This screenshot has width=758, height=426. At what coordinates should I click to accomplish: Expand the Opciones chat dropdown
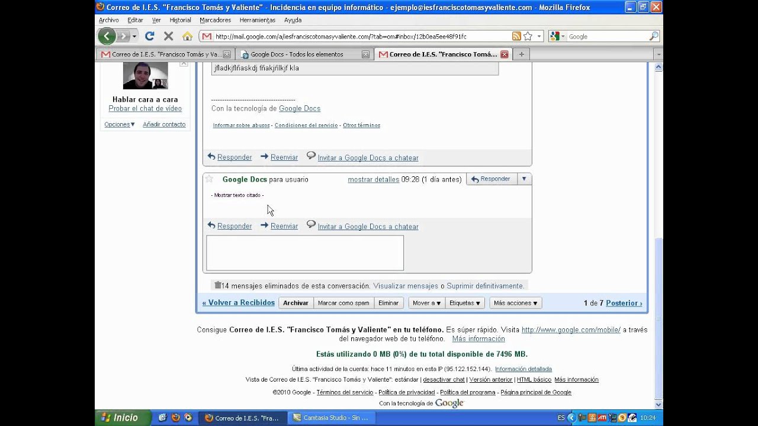tap(120, 124)
